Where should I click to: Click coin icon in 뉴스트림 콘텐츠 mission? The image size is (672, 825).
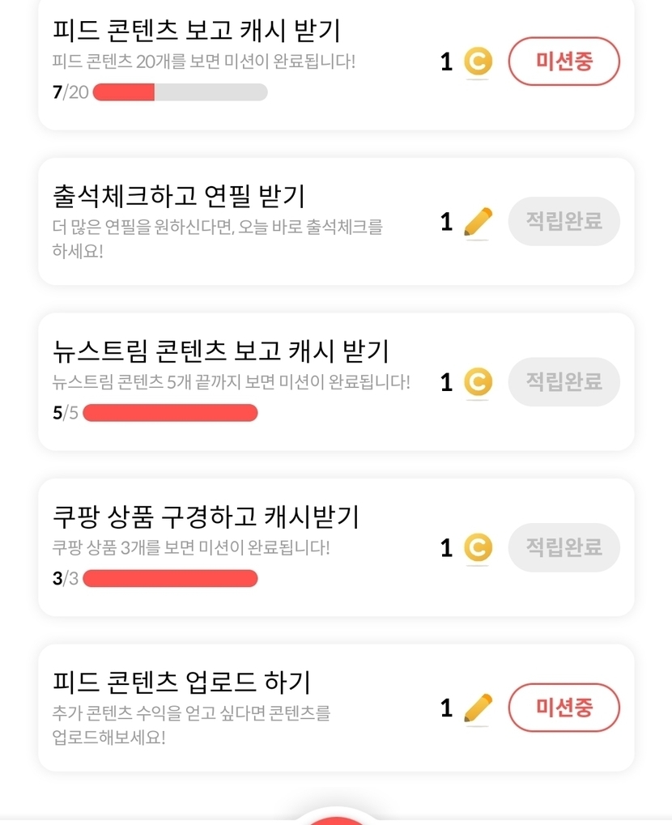pyautogui.click(x=478, y=382)
